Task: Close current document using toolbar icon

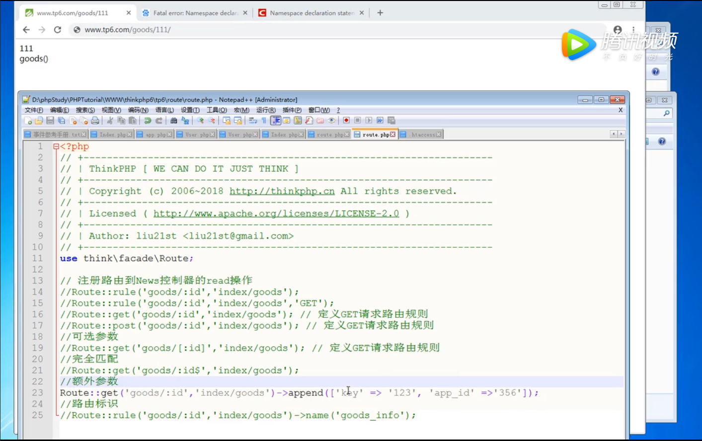Action: pyautogui.click(x=73, y=121)
